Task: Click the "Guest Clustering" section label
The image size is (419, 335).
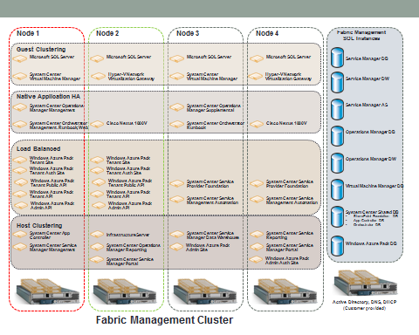Action: coord(41,50)
